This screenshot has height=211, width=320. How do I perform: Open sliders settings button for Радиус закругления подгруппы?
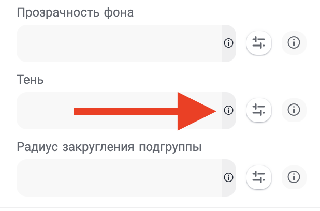pos(258,177)
